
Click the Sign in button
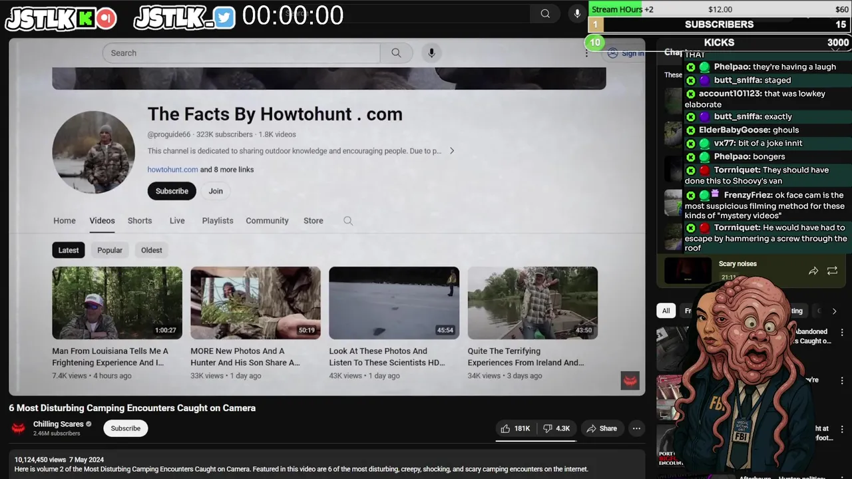[626, 53]
